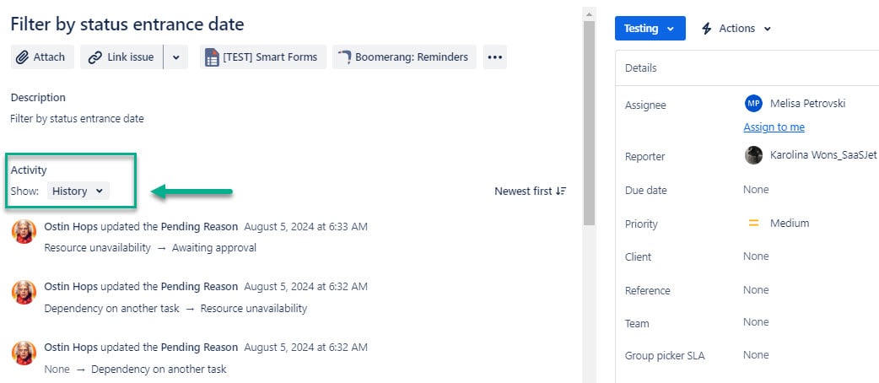Click 'Resource unavailability → Awaiting approval' text
The image size is (879, 383).
click(150, 248)
